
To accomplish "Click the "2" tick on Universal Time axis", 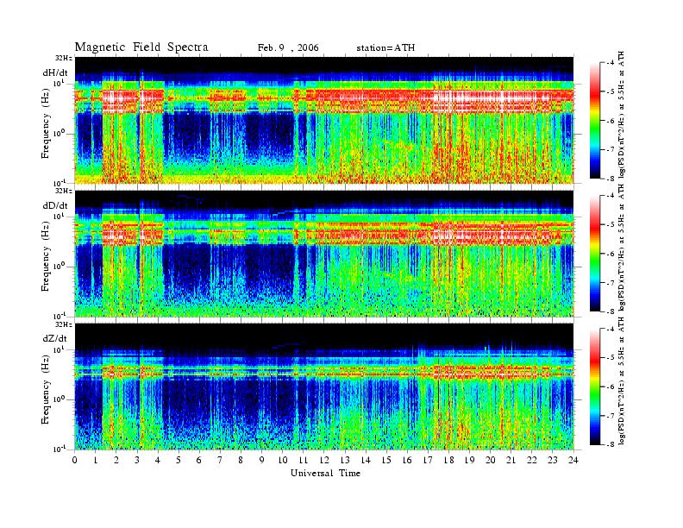I will click(x=116, y=460).
